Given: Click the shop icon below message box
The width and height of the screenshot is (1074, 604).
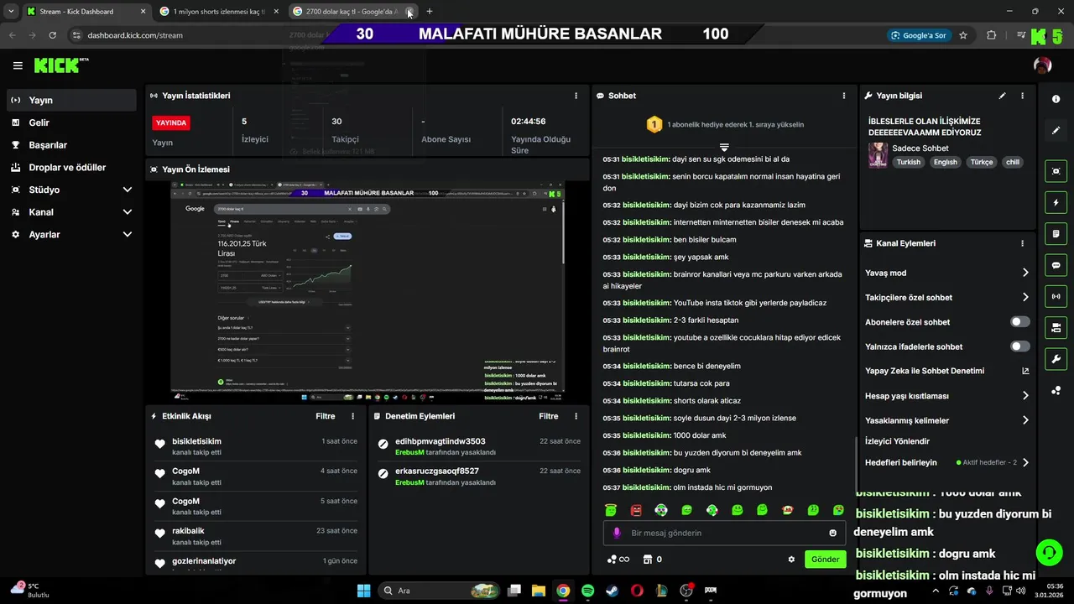Looking at the screenshot, I should pyautogui.click(x=647, y=560).
